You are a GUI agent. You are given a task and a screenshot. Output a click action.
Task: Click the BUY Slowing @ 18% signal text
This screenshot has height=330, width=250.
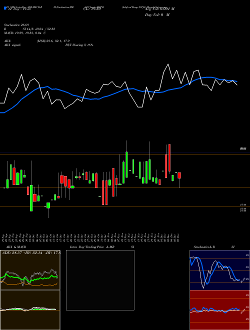point(79,45)
